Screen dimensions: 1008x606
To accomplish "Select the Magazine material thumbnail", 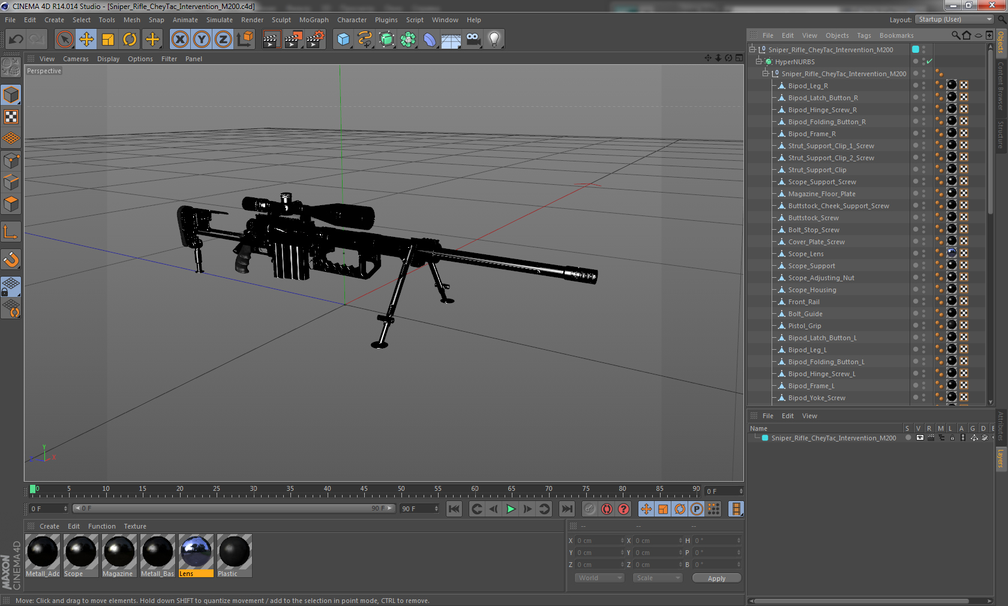I will pos(119,556).
